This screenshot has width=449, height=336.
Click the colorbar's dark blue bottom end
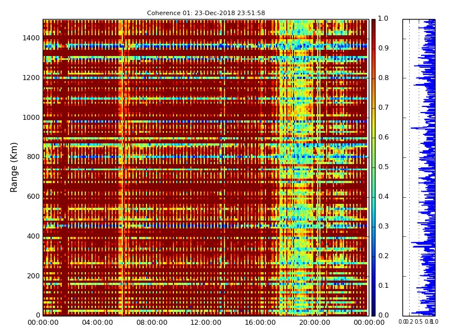pyautogui.click(x=373, y=312)
